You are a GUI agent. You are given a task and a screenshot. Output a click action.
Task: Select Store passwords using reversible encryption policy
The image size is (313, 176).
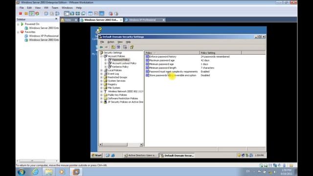point(173,75)
